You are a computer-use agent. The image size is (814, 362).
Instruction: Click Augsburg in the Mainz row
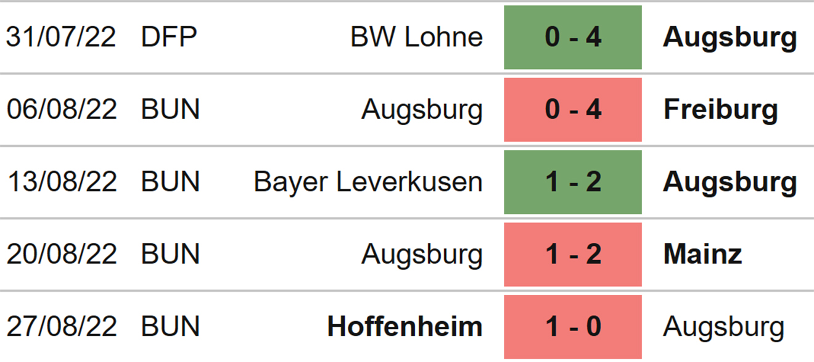coord(422,254)
